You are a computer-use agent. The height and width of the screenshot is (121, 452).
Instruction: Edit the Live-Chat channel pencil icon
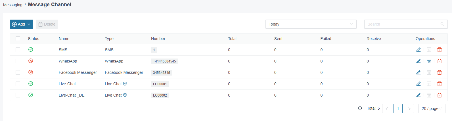point(418,84)
